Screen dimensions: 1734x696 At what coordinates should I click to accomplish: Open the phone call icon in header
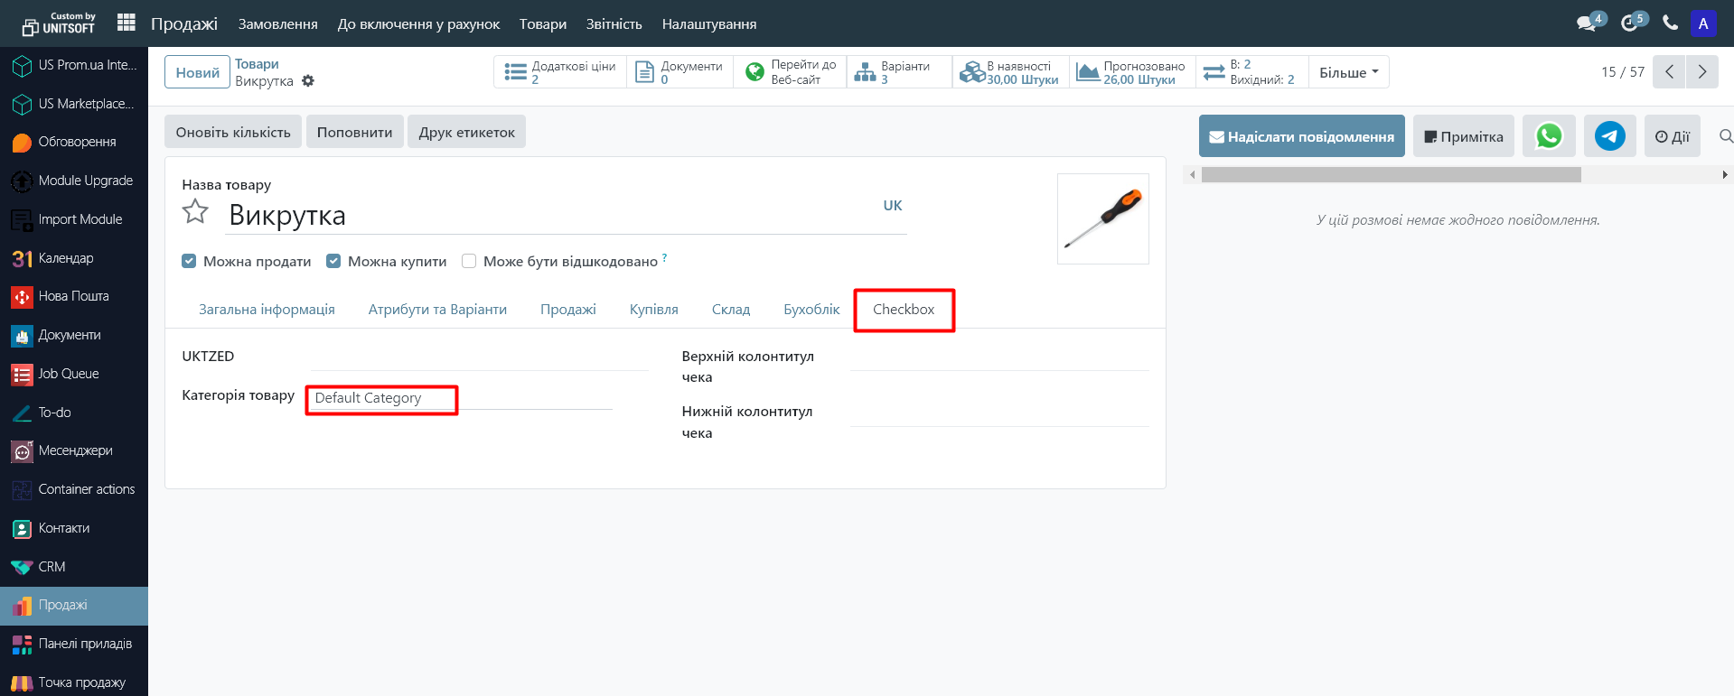click(x=1670, y=23)
